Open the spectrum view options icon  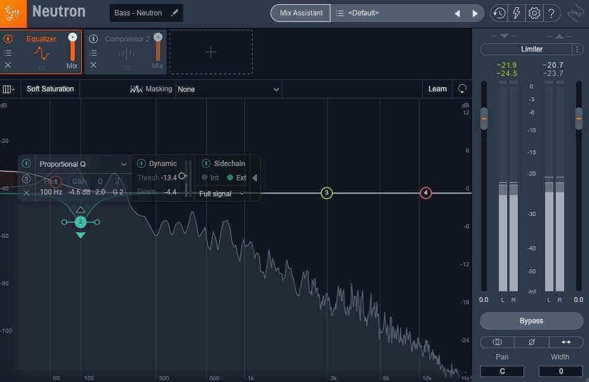click(x=8, y=89)
